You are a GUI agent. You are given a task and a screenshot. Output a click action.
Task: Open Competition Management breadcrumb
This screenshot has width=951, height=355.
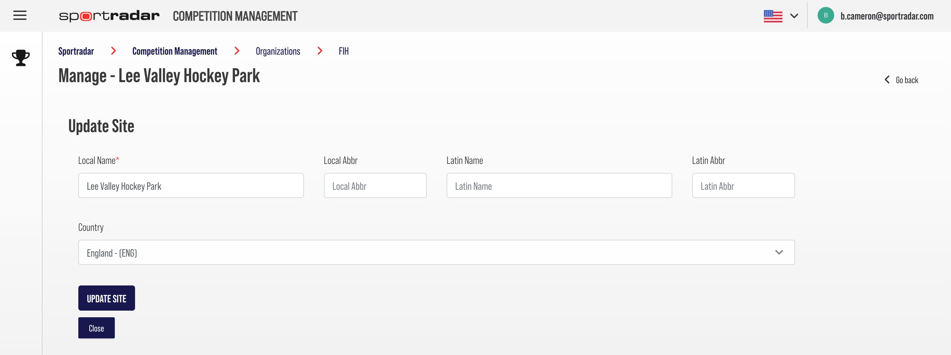(175, 51)
